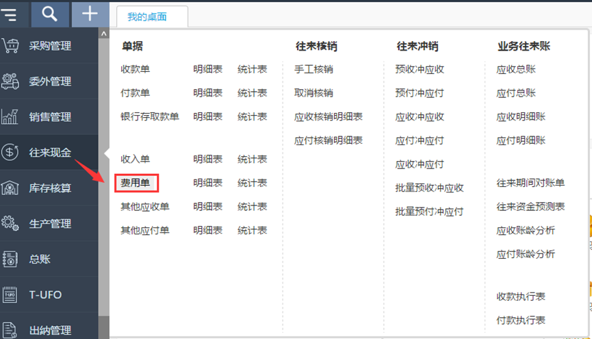Open 销售管理 module in sidebar
The width and height of the screenshot is (592, 339).
tap(50, 117)
